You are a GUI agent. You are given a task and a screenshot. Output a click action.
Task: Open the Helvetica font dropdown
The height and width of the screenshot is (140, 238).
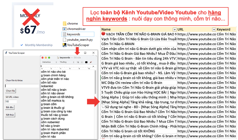[50, 62]
